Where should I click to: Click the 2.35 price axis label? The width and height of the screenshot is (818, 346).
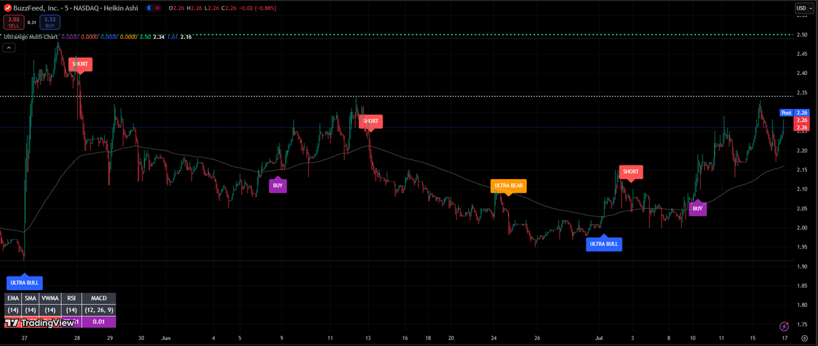[x=802, y=93]
